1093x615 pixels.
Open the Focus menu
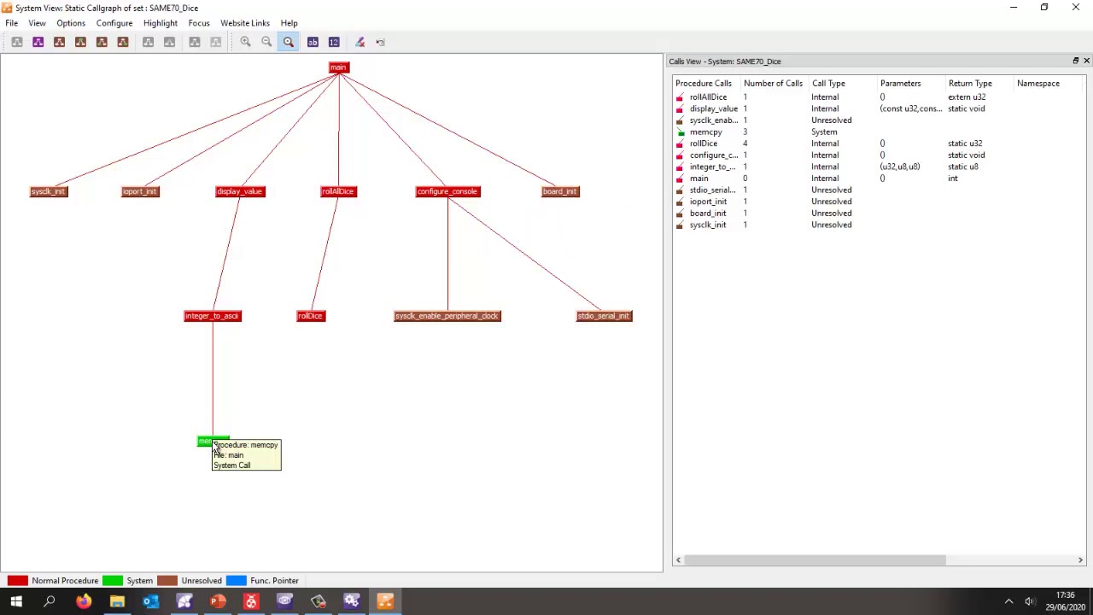199,23
